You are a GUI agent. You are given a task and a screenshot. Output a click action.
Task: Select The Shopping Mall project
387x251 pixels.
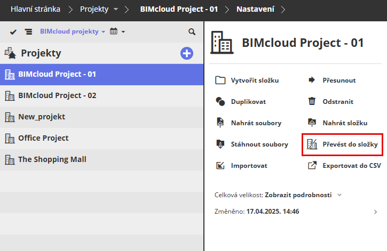pos(101,160)
